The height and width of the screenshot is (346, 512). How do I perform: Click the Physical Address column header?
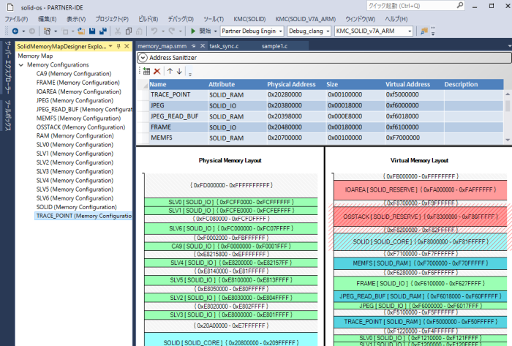290,84
